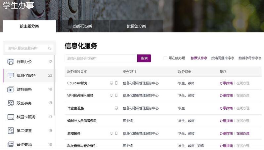Click the 财务事务 sidebar icon
The image size is (264, 150).
click(11, 90)
